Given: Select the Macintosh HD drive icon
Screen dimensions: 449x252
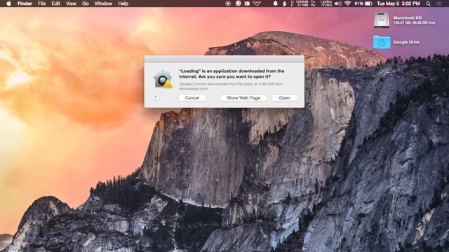Looking at the screenshot, I should click(382, 20).
